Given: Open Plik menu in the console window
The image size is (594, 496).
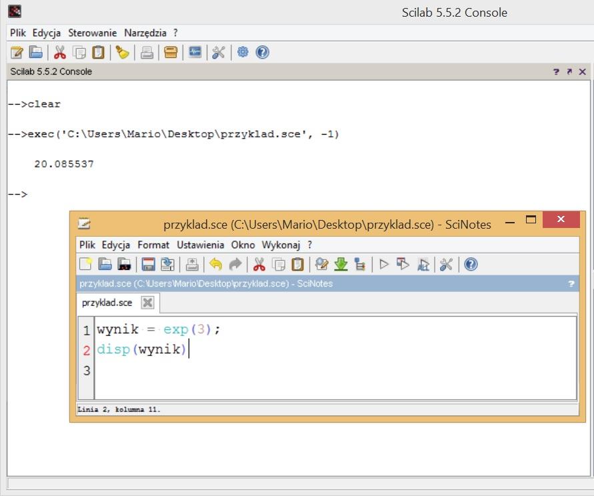Looking at the screenshot, I should coord(18,33).
